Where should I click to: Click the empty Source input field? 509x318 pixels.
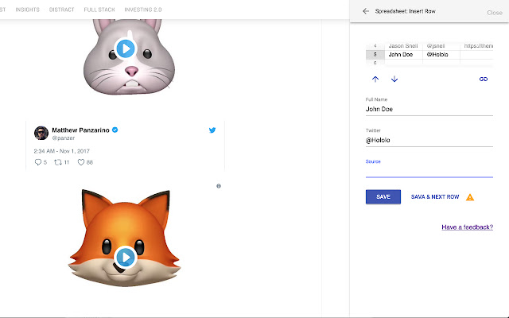(429, 172)
